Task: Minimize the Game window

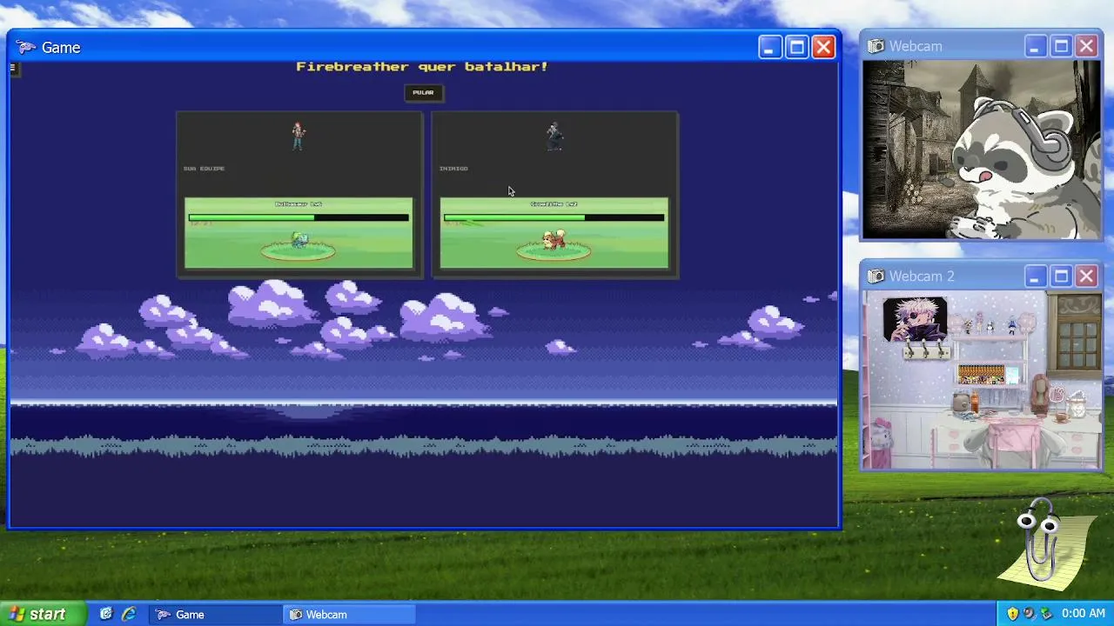Action: (769, 47)
